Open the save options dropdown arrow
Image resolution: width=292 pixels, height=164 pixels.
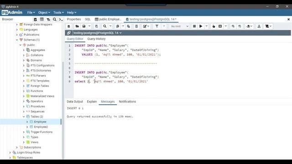[x=89, y=26]
